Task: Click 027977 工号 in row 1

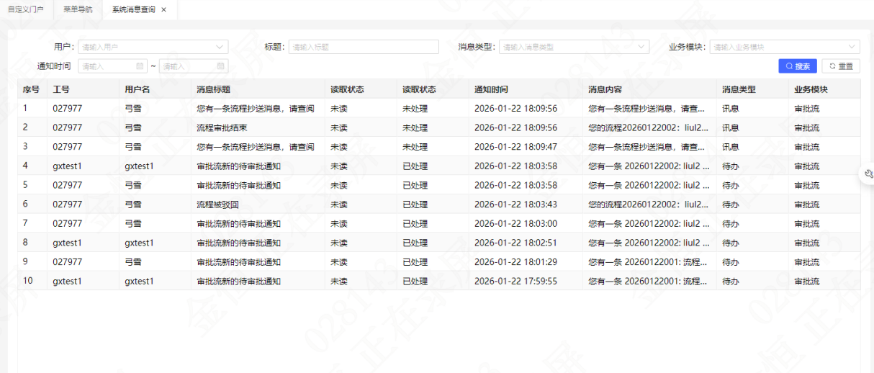Action: coord(67,109)
